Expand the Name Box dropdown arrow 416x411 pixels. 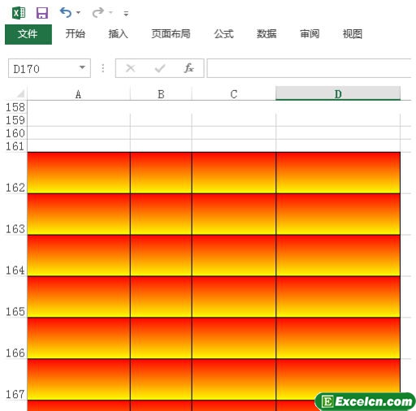82,67
